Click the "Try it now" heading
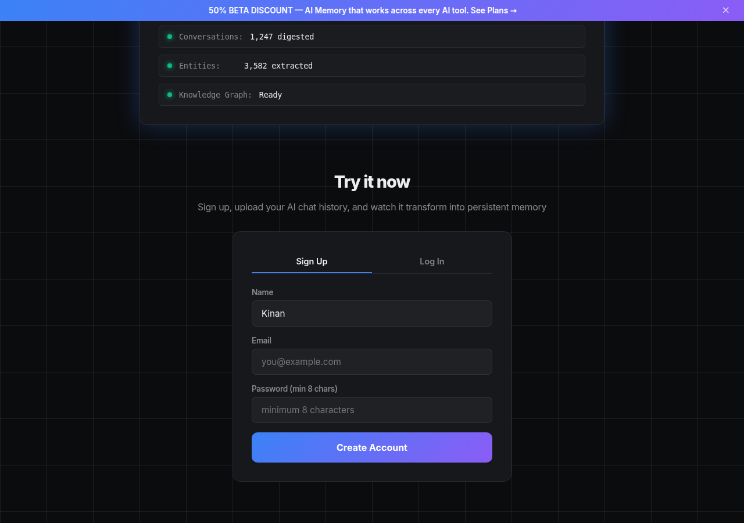 tap(372, 182)
